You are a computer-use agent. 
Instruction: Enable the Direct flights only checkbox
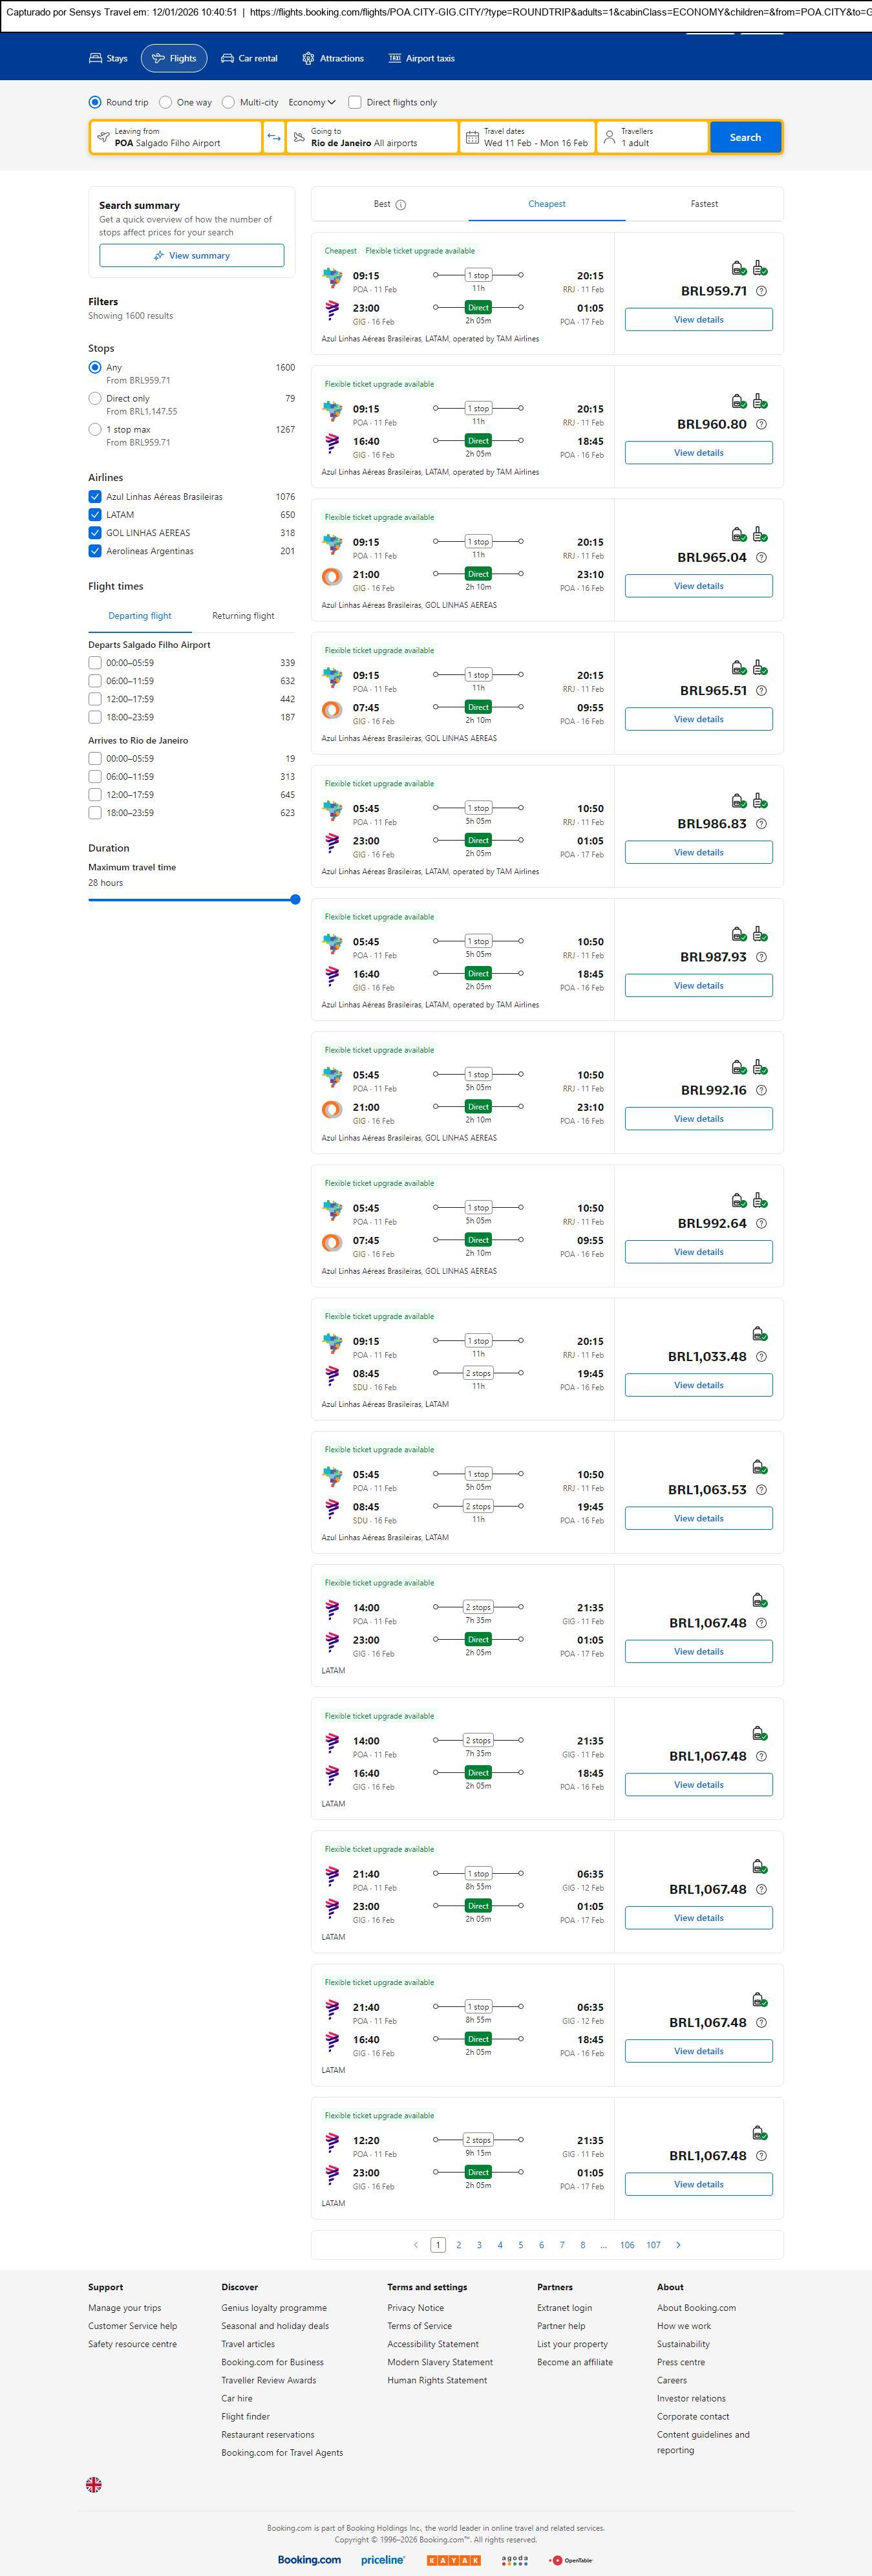pyautogui.click(x=355, y=102)
